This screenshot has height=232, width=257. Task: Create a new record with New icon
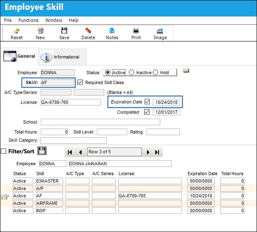point(40,34)
